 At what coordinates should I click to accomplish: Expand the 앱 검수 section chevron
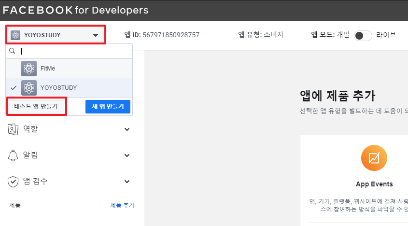127,182
